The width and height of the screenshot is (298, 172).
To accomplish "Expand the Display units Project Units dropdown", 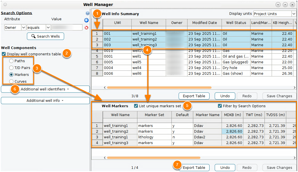I will pyautogui.click(x=294, y=14).
